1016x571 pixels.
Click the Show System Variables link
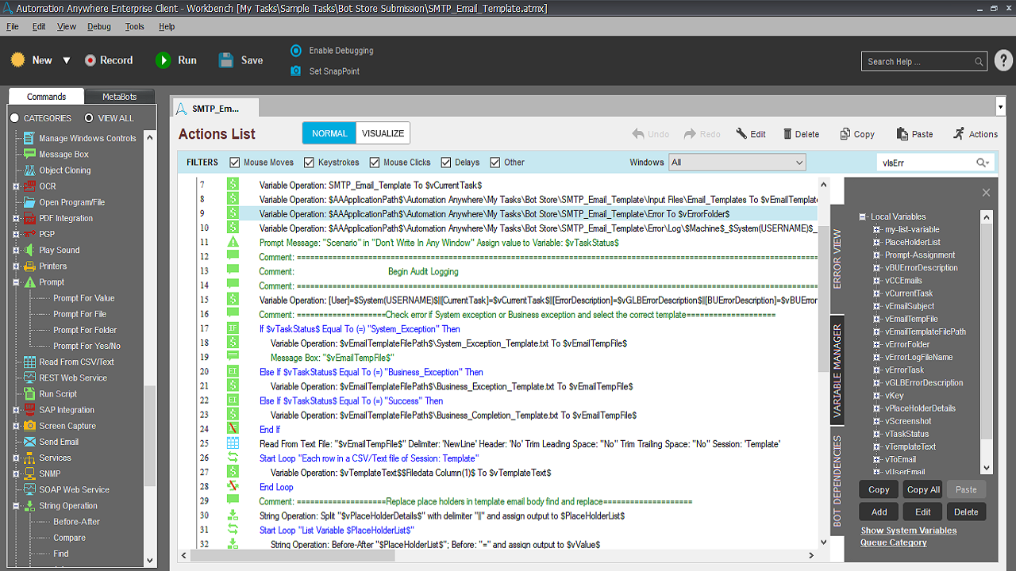(x=908, y=531)
